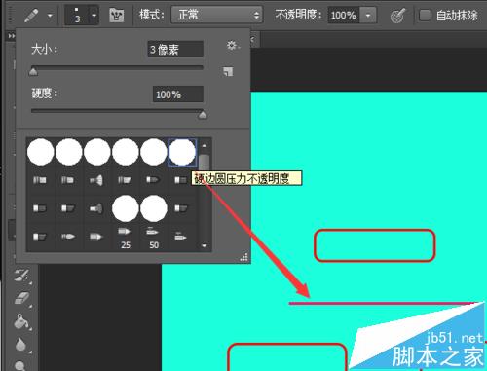This screenshot has width=487, height=371.
Task: Click the Pencil tool preset icon
Action: 31,15
